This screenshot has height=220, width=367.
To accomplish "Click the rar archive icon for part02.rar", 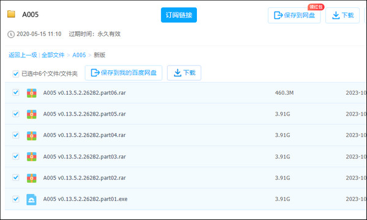I will click(x=31, y=178).
